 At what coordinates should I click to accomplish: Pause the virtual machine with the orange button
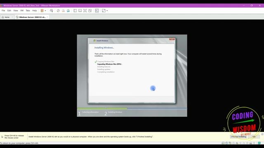click(42, 11)
